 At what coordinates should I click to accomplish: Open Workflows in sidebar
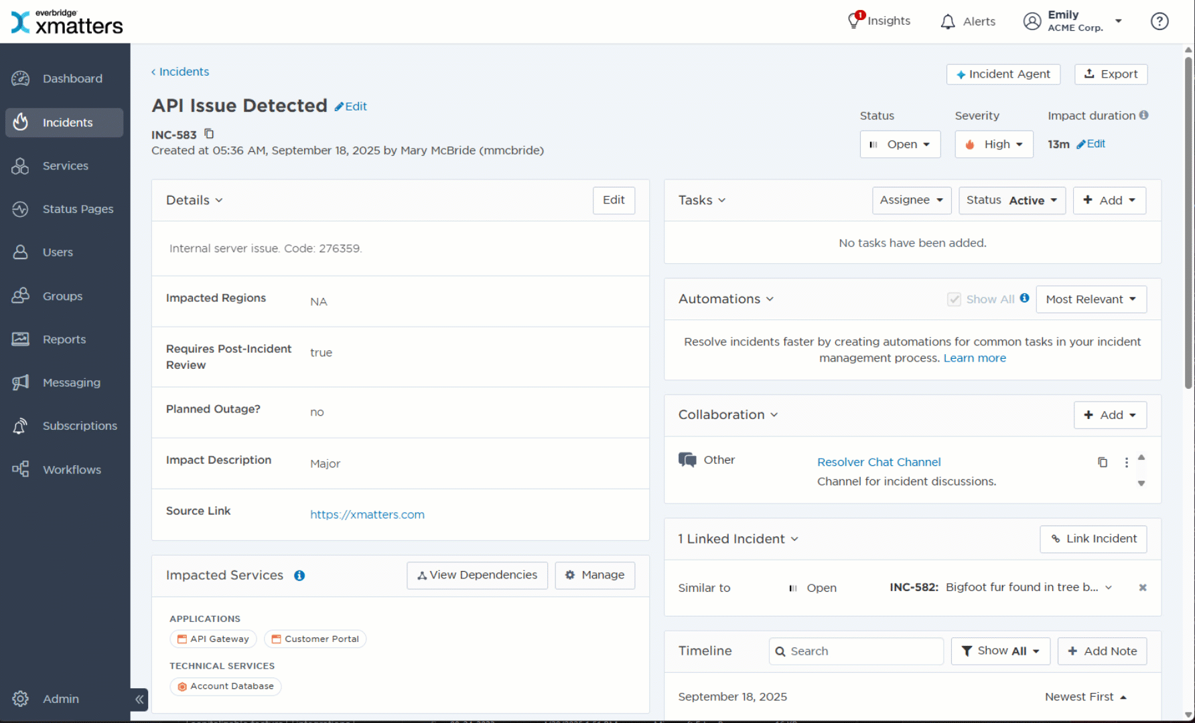[64, 470]
